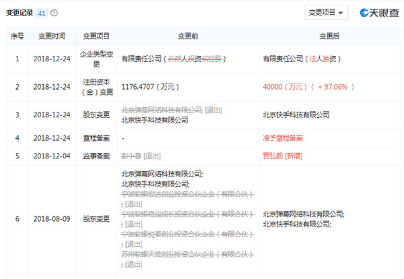Click the row number 1 cell
This screenshot has height=279, width=404.
(18, 59)
